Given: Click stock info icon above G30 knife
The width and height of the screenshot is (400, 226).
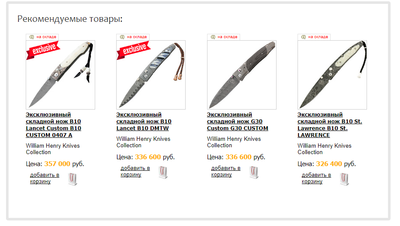Looking at the screenshot, I should pos(213,37).
